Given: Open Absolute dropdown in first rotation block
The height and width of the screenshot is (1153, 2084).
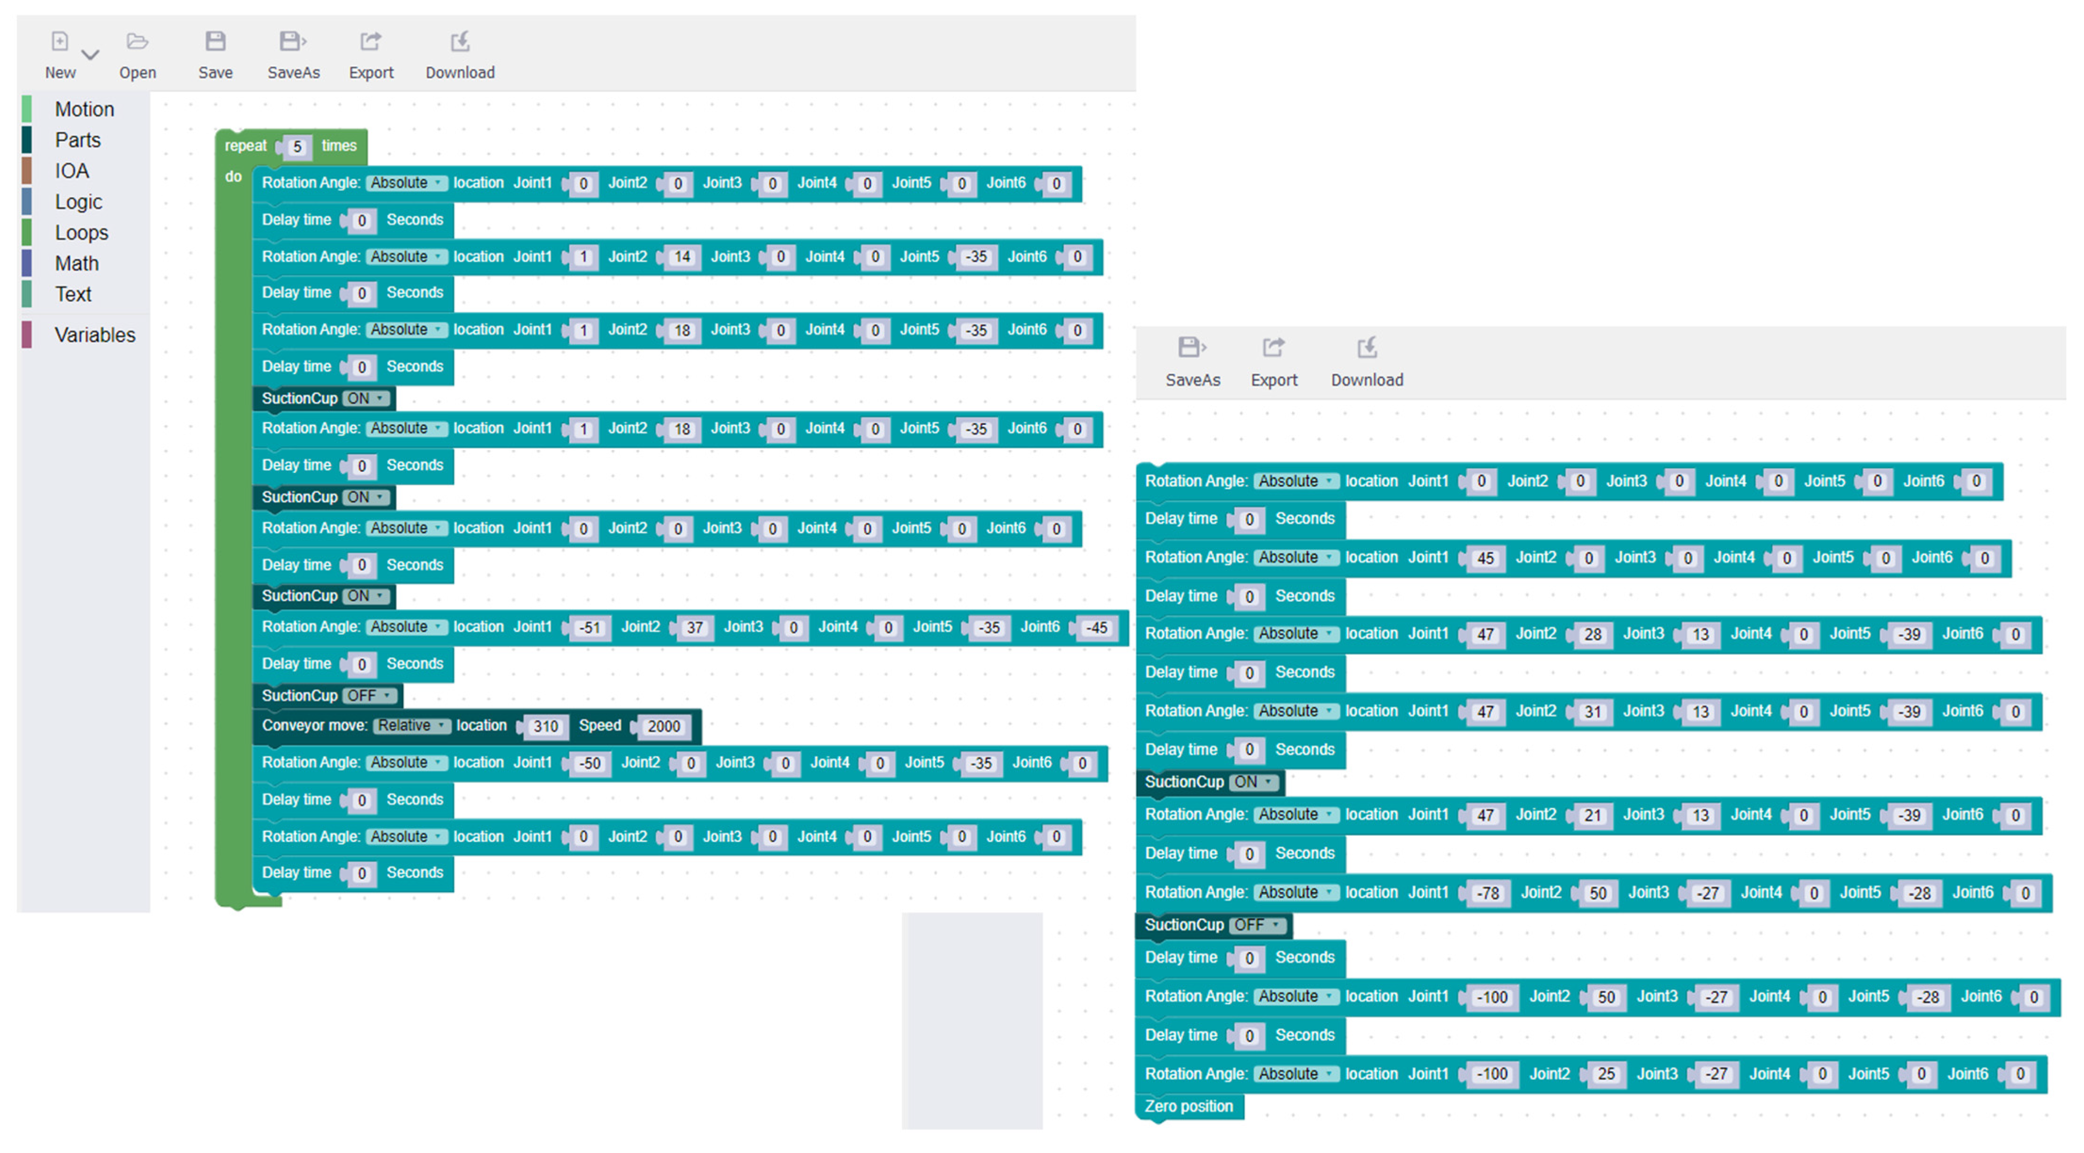Looking at the screenshot, I should [406, 183].
